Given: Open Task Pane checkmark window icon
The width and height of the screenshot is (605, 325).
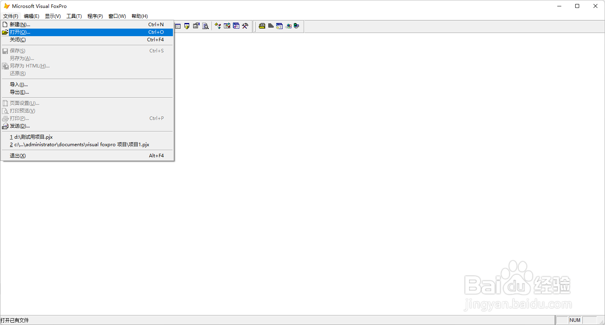Looking at the screenshot, I should pyautogui.click(x=236, y=25).
